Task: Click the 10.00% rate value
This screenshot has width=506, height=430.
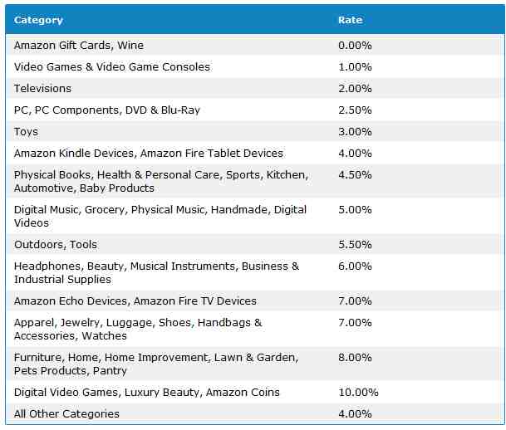Action: pos(358,393)
